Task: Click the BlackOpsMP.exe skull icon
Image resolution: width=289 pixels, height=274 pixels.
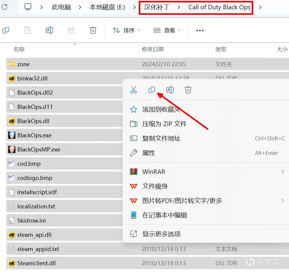Action: pyautogui.click(x=12, y=149)
